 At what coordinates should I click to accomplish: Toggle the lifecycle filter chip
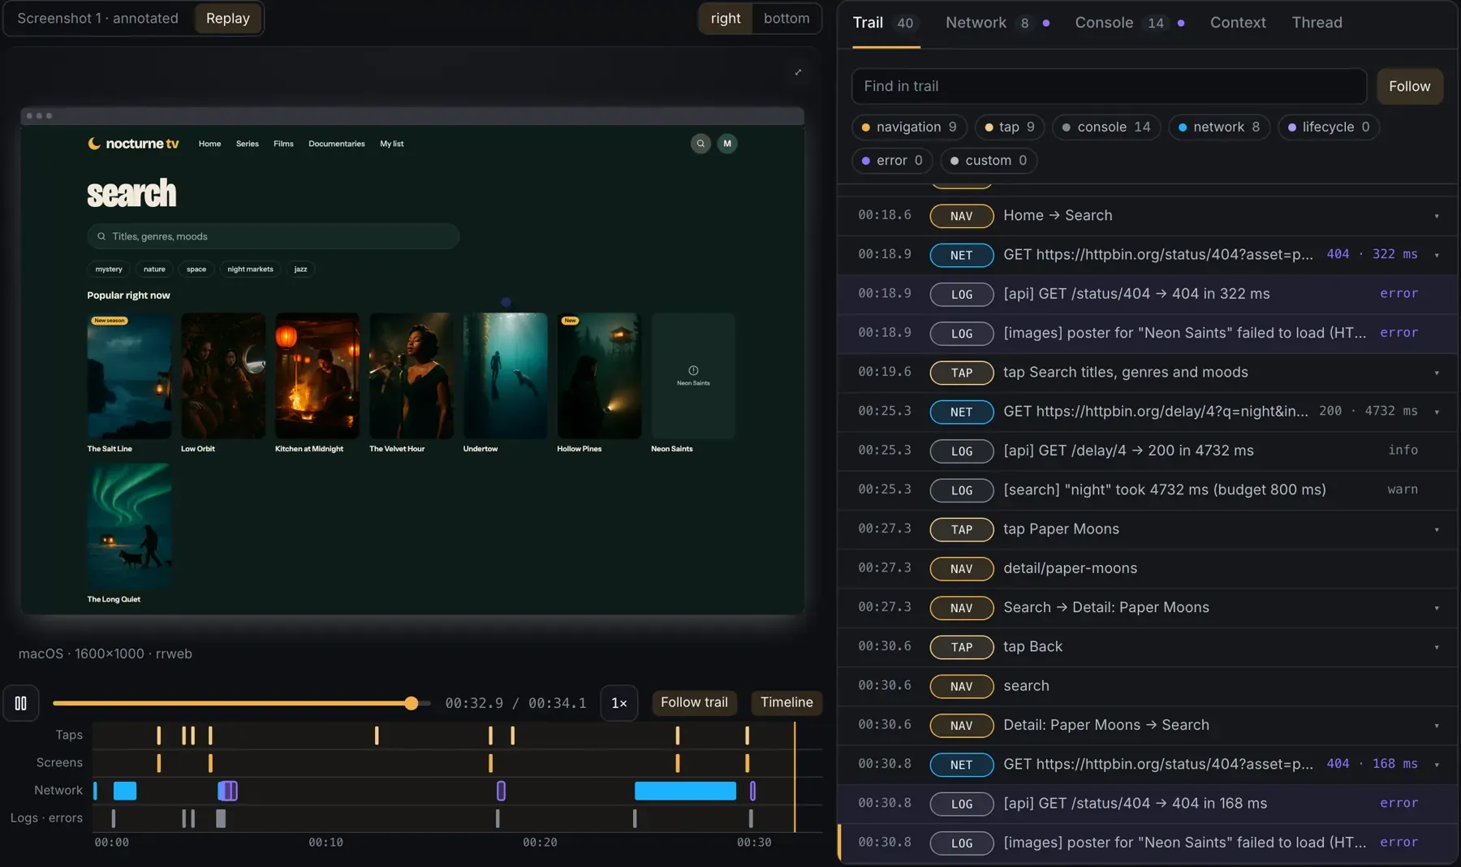1329,127
